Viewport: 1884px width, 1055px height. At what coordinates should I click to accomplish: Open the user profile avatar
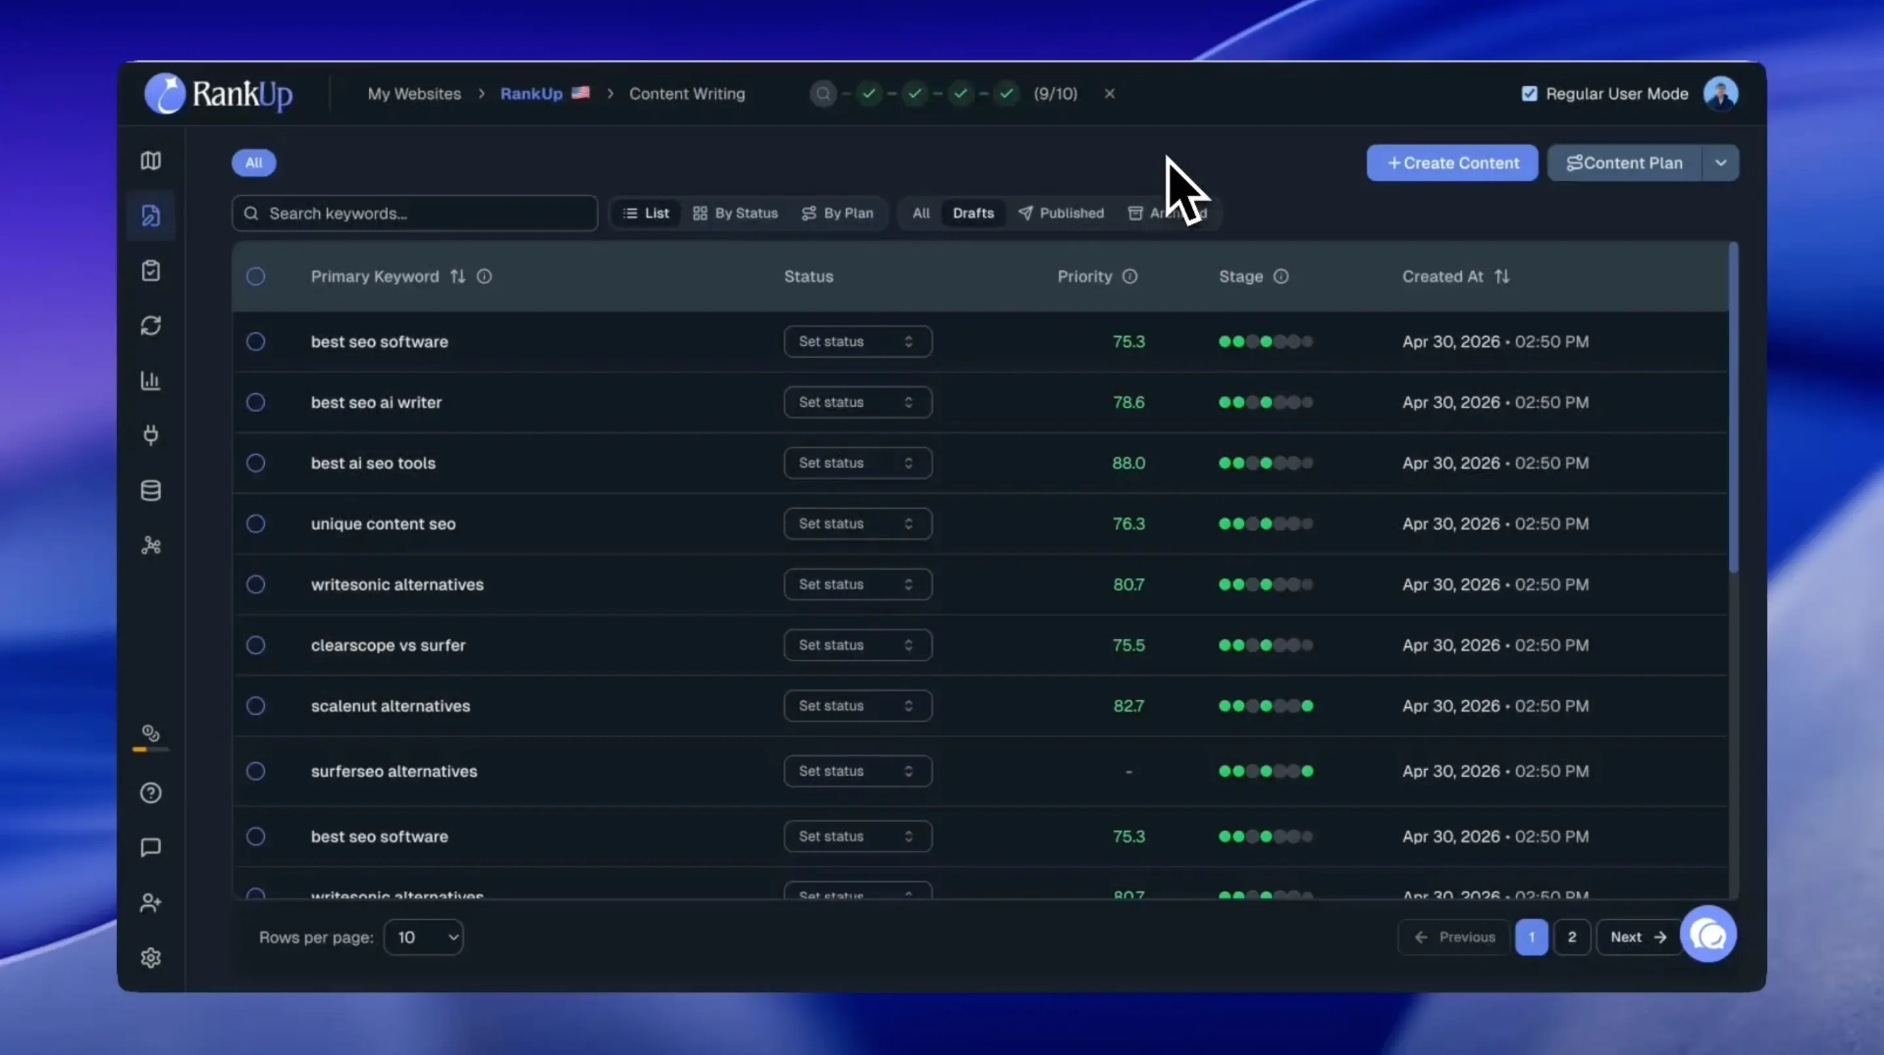(1720, 94)
